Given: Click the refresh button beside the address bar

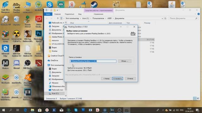Looking at the screenshot, I should pyautogui.click(x=165, y=19).
